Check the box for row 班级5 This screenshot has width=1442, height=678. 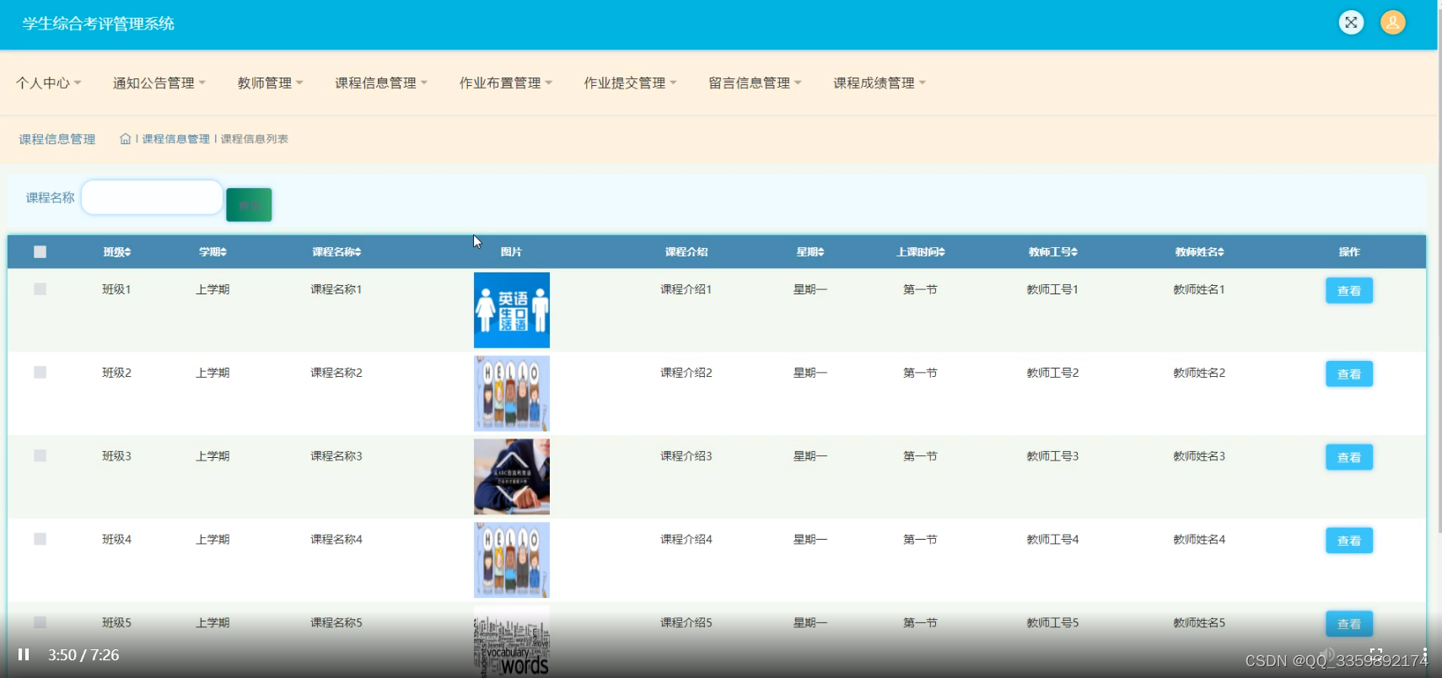(x=40, y=622)
